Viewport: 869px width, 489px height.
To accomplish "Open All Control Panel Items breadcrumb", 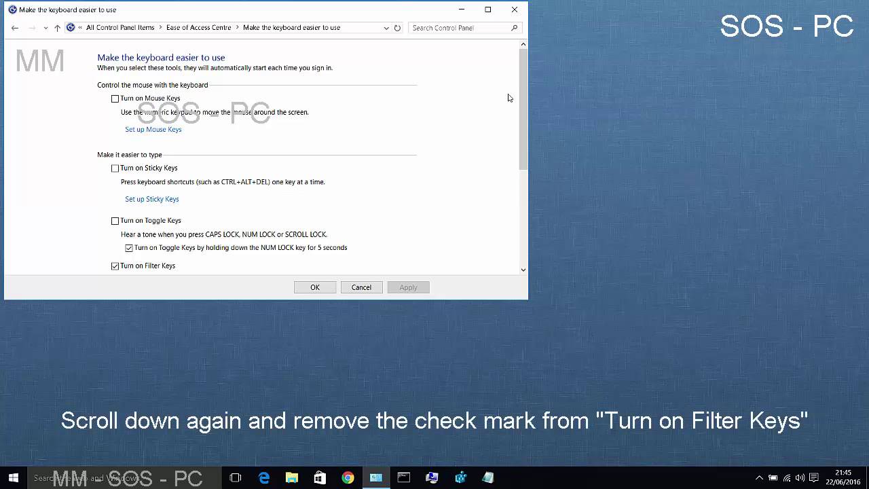I will coord(120,28).
